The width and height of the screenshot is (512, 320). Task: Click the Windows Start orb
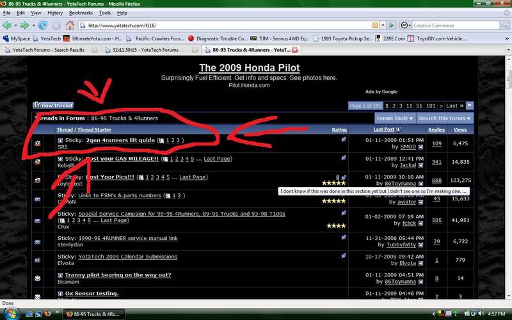coord(11,314)
